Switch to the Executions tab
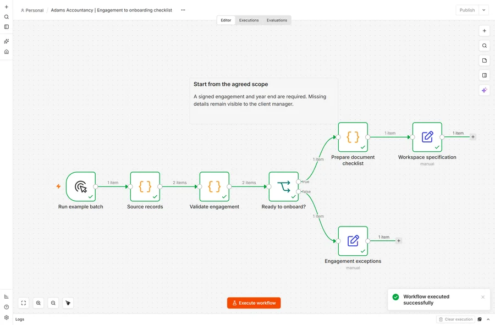495x325 pixels. pos(249,20)
